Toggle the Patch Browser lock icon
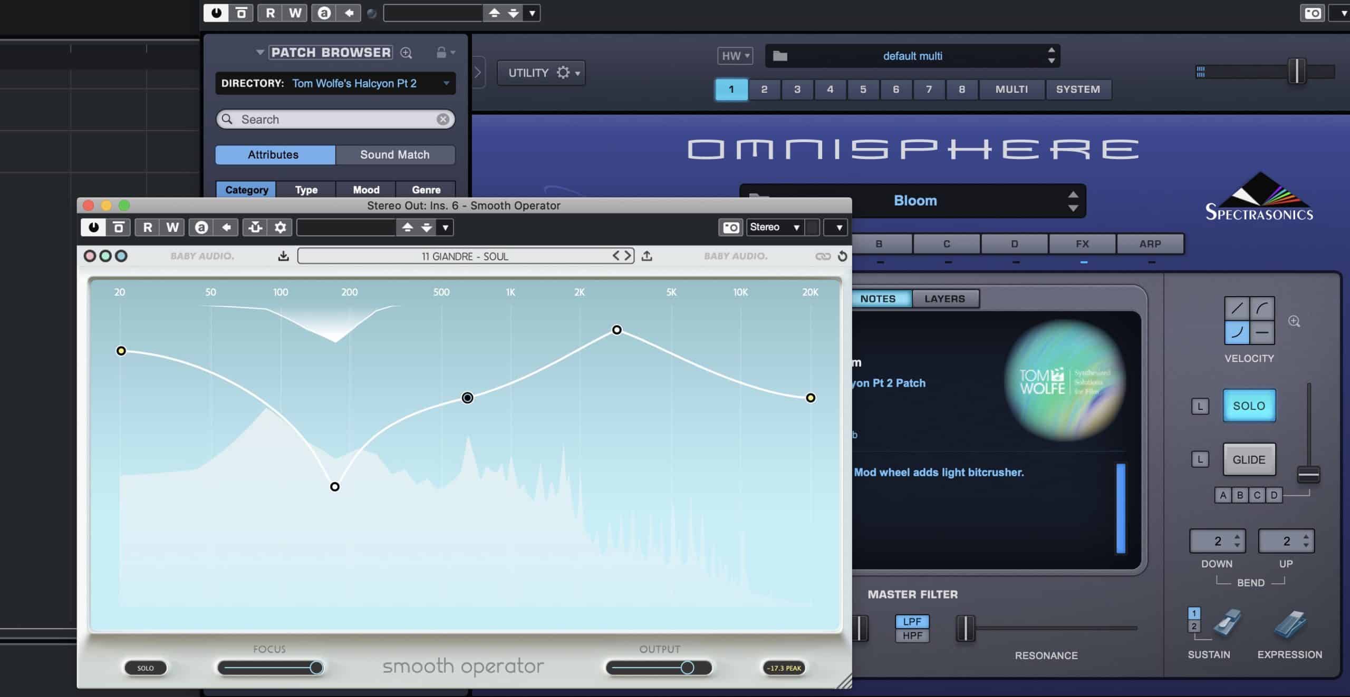1350x697 pixels. (441, 52)
